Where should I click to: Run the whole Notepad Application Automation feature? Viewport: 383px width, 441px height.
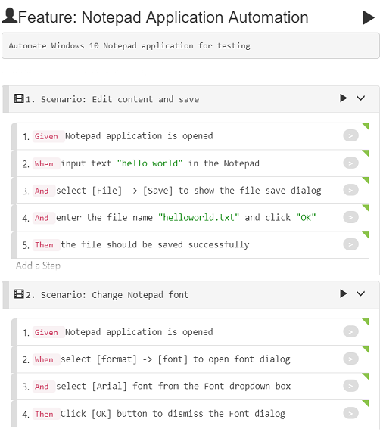coord(369,17)
